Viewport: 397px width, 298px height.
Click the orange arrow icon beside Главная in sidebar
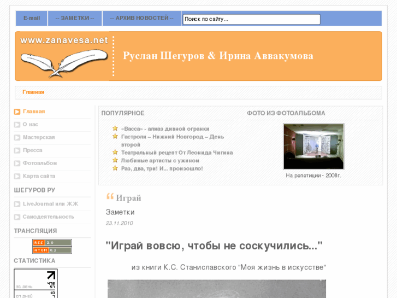pyautogui.click(x=17, y=112)
